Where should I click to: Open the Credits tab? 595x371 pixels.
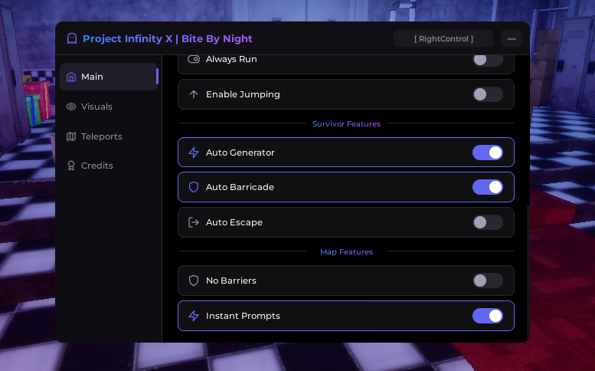(x=109, y=166)
